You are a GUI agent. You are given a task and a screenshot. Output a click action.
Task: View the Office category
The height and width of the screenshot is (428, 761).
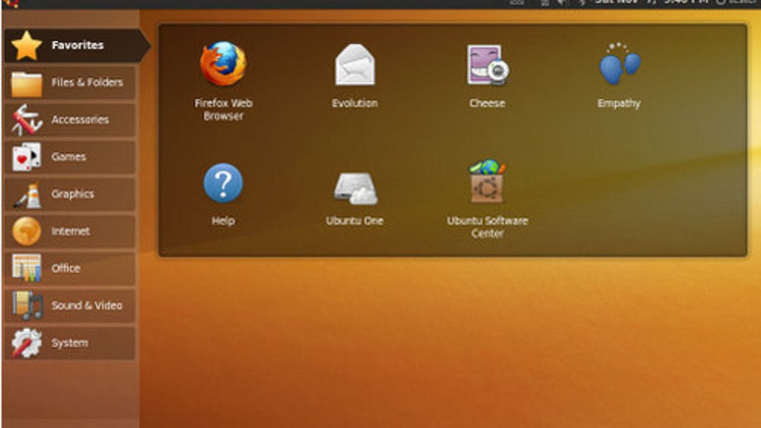(70, 269)
